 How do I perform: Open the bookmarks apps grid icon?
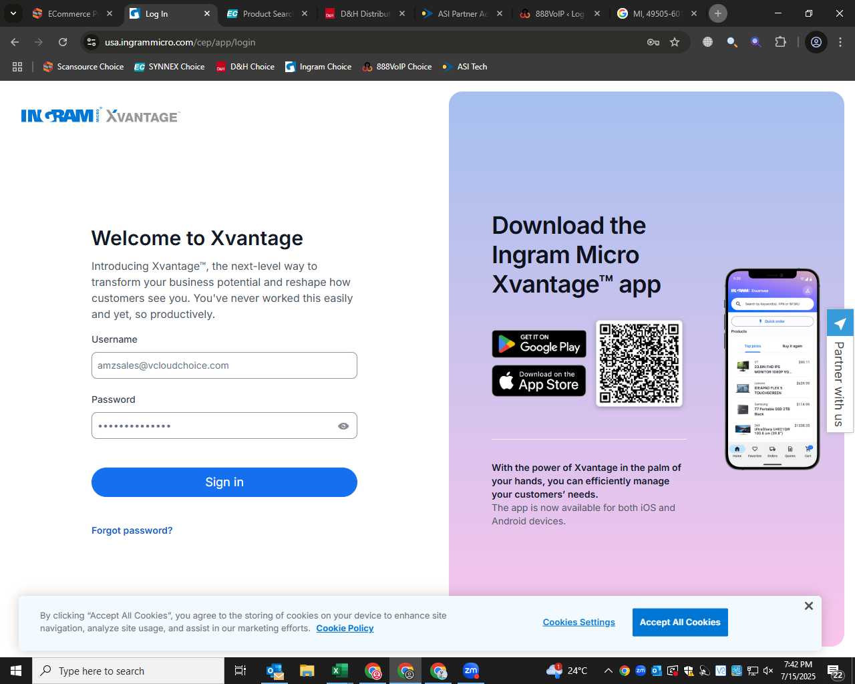pyautogui.click(x=17, y=67)
